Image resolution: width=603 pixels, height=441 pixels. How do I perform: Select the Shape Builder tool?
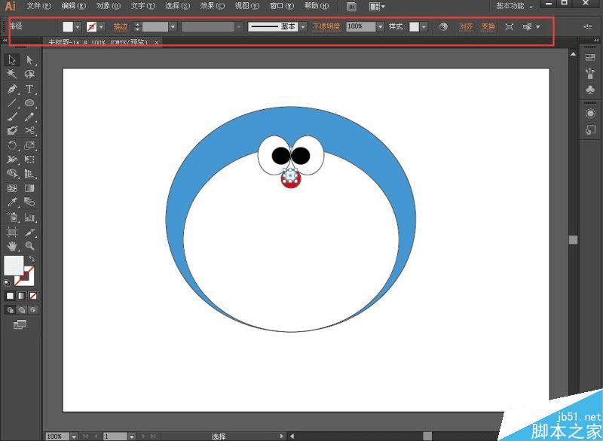(12, 174)
